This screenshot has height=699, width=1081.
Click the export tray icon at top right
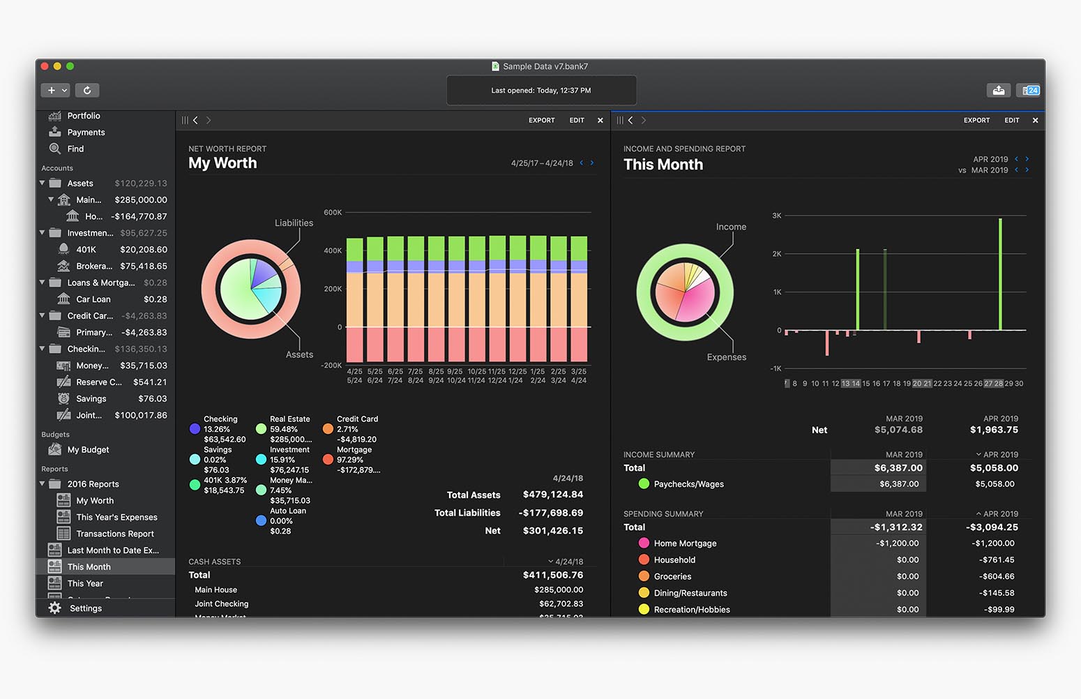click(x=999, y=90)
